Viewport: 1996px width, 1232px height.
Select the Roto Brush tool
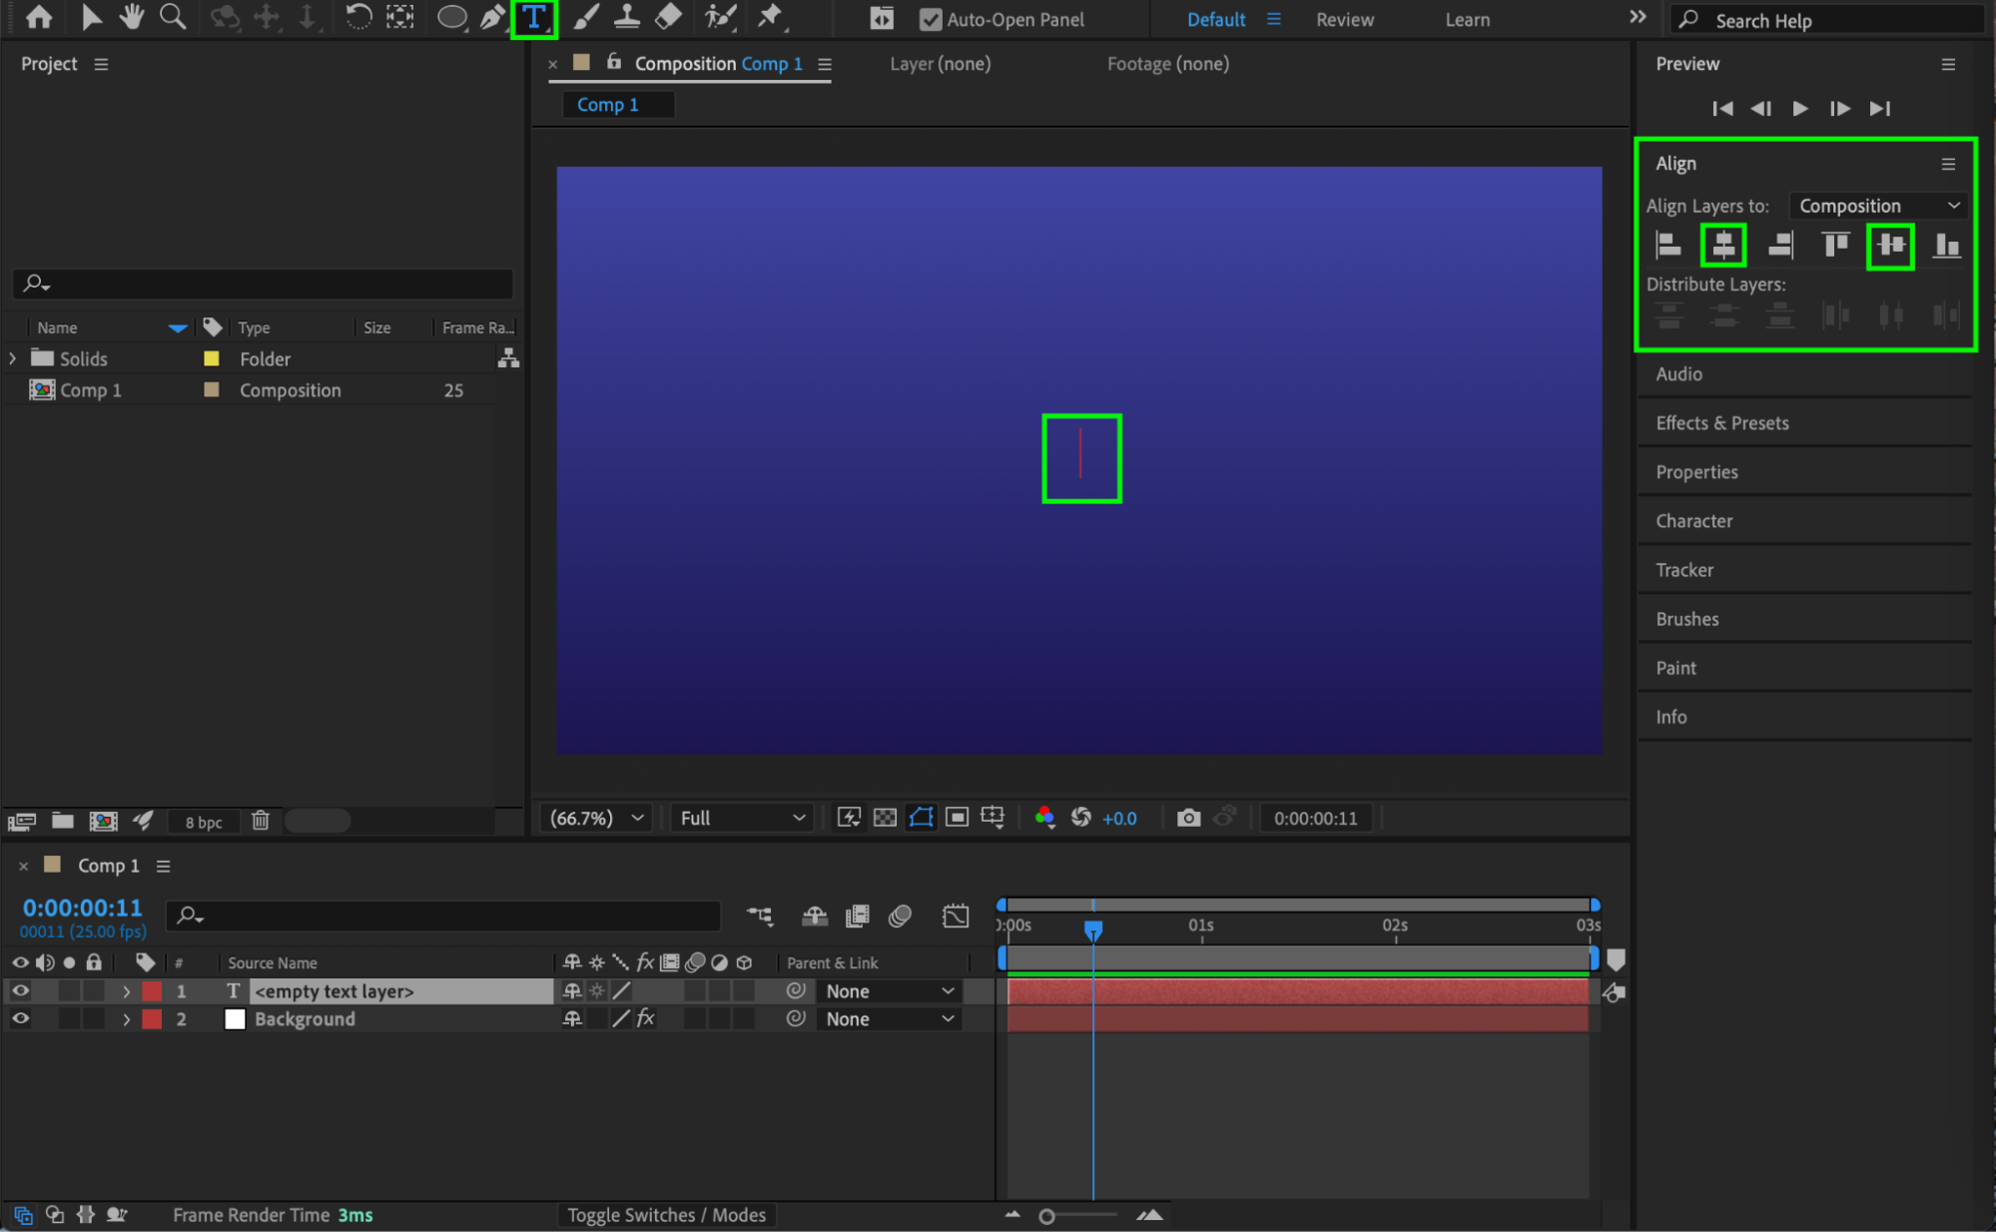[x=720, y=17]
